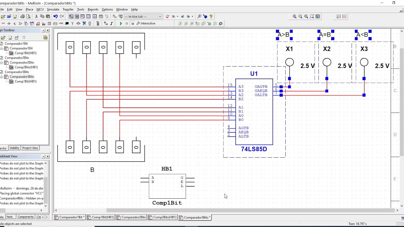Open the grapher settings gear icon

tap(221, 23)
